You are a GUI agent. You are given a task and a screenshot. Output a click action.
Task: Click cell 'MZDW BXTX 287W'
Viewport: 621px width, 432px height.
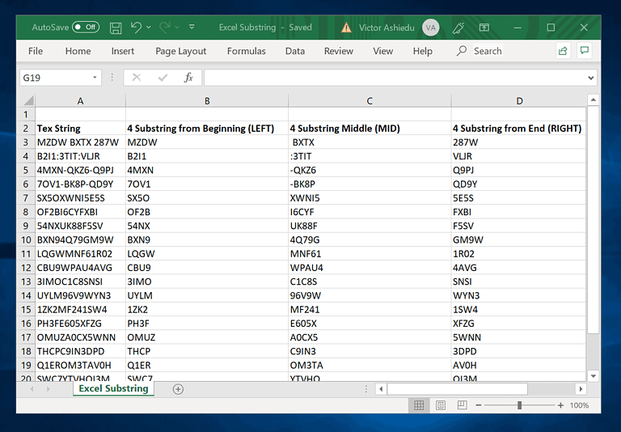tap(80, 142)
